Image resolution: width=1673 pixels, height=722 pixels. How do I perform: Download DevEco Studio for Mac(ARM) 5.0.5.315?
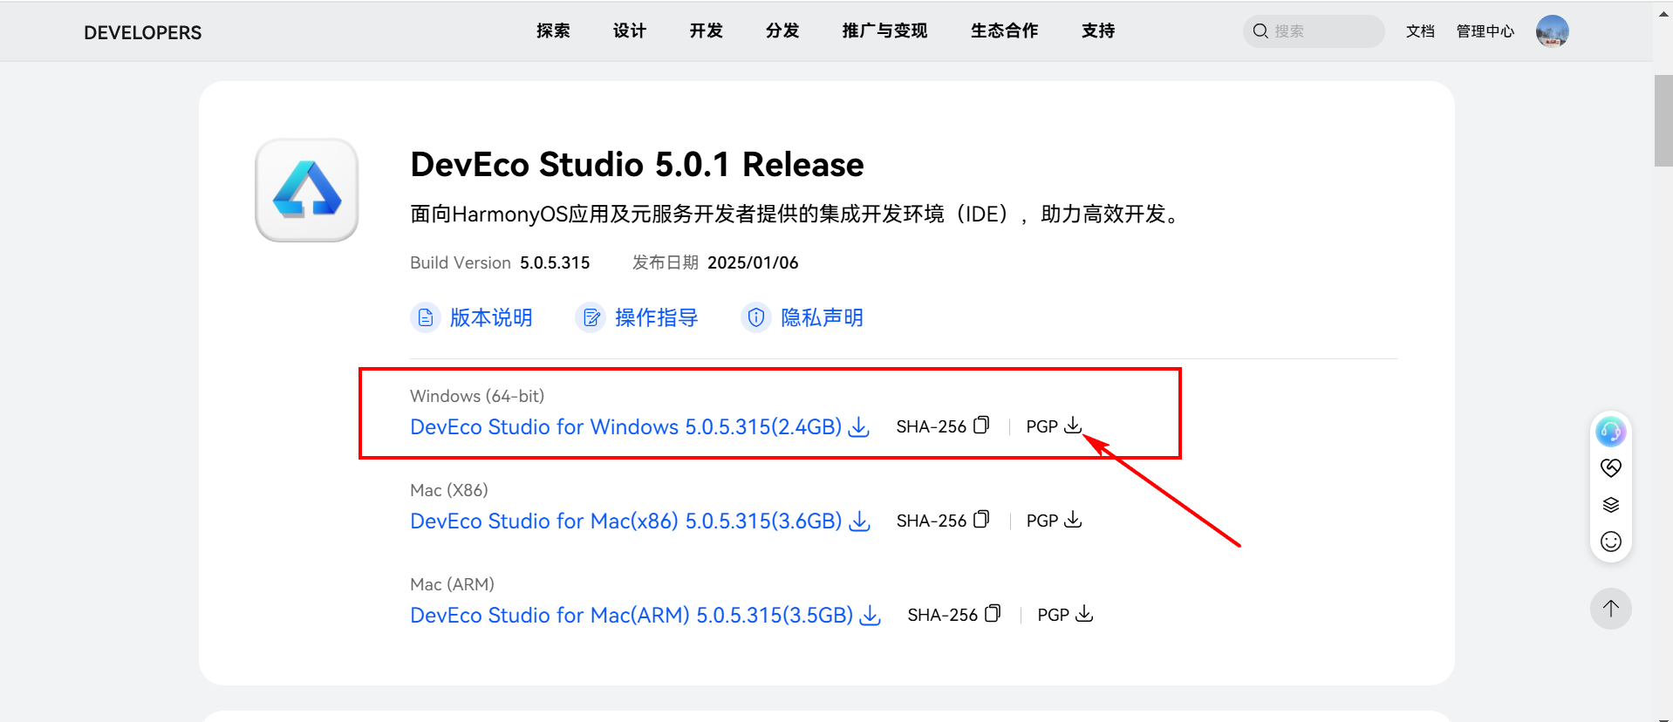tap(632, 615)
